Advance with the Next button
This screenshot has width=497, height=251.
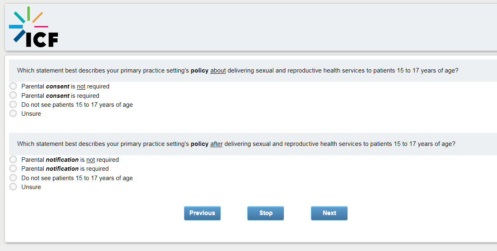[329, 213]
